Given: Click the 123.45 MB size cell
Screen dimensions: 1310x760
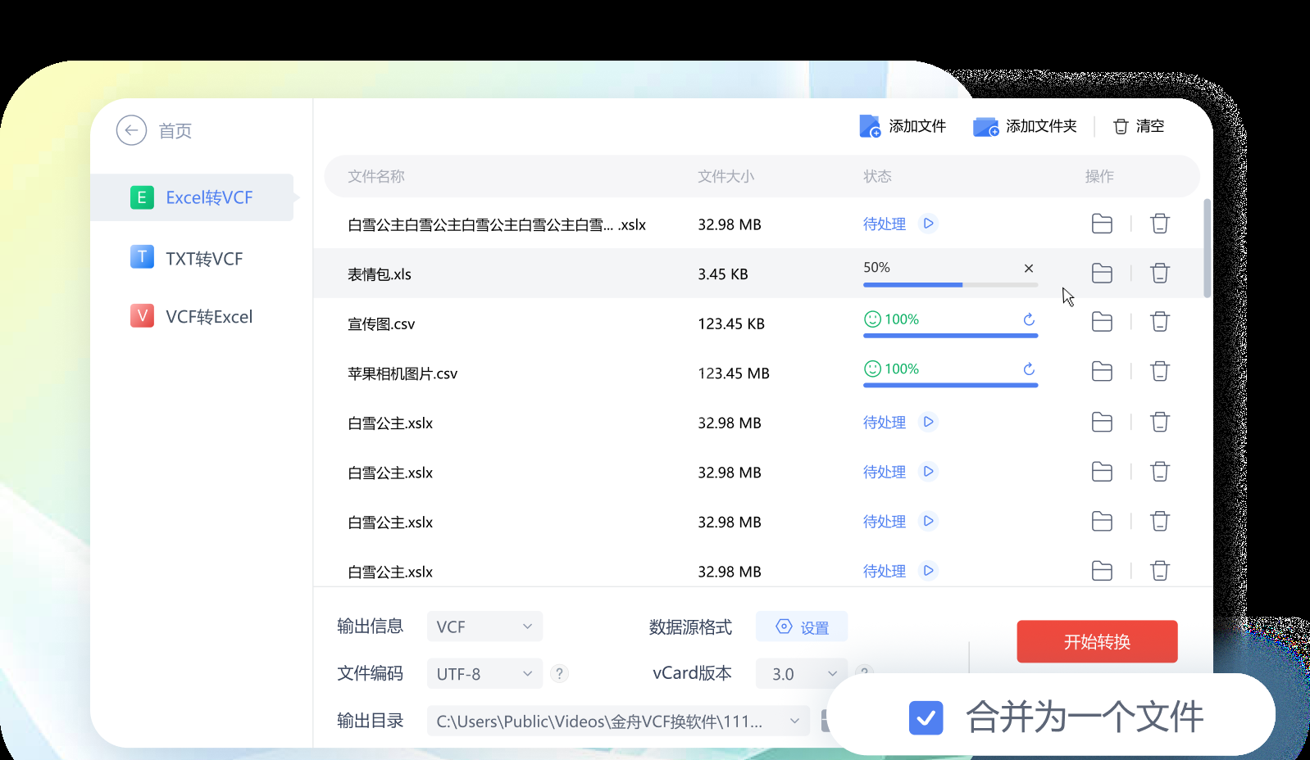Looking at the screenshot, I should [734, 373].
